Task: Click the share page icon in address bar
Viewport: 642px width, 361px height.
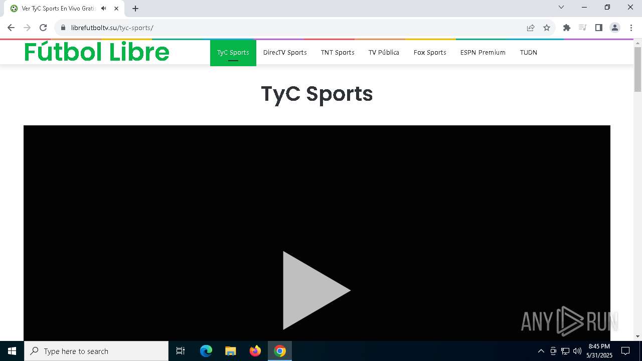Action: tap(531, 28)
